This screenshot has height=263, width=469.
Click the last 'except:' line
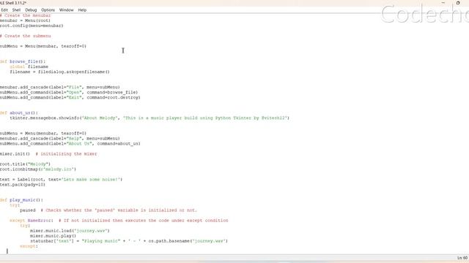click(29, 246)
